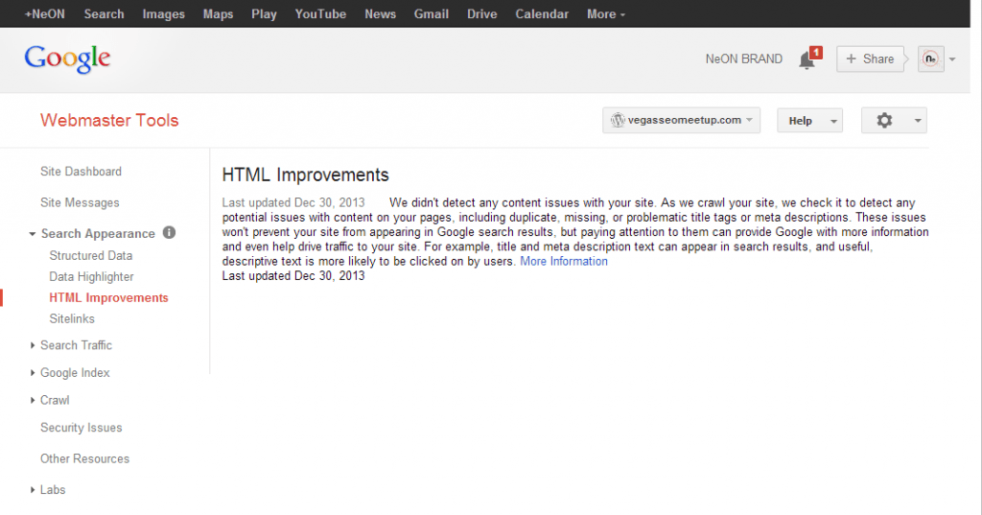Screen dimensions: 982x515
Task: Open Gmail in the top bar
Action: click(x=431, y=13)
